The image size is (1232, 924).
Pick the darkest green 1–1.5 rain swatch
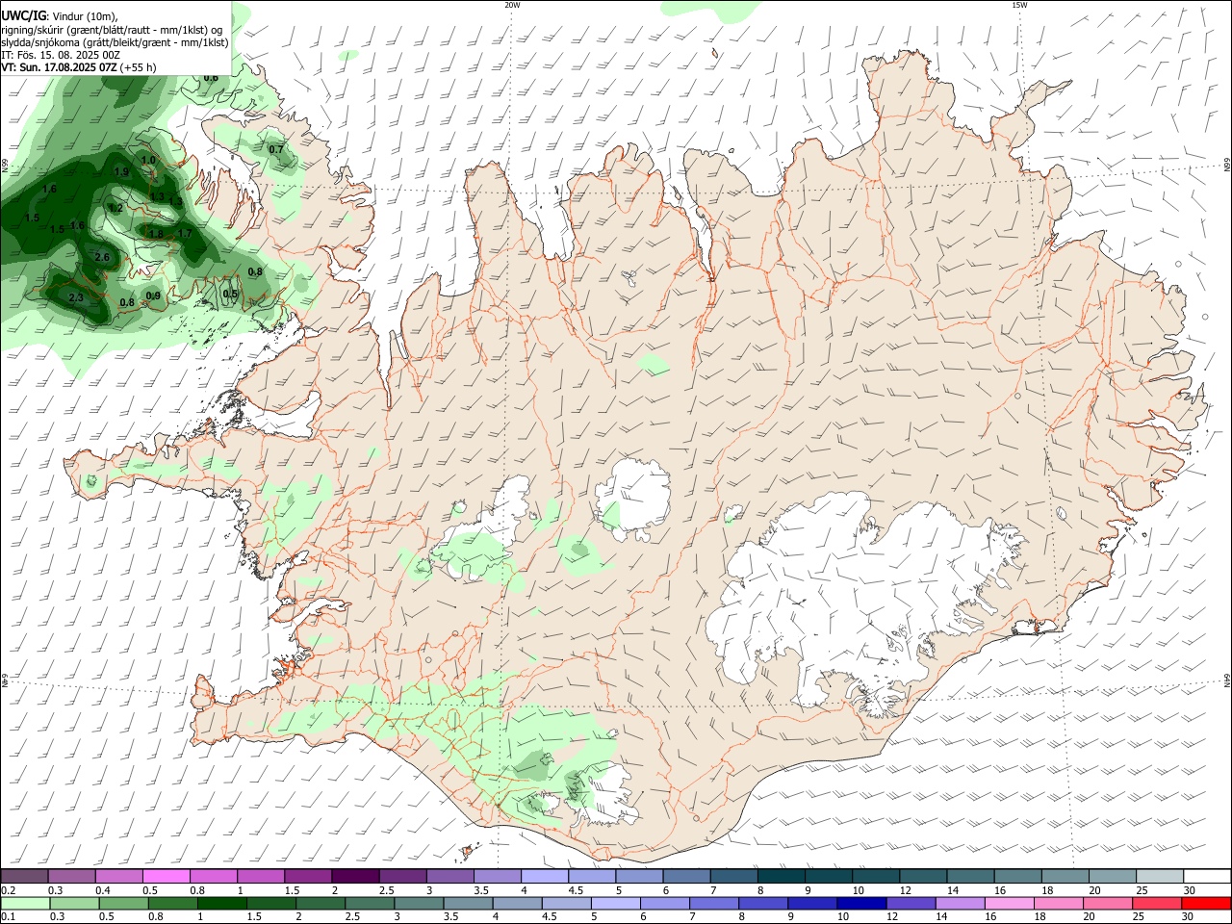220,903
